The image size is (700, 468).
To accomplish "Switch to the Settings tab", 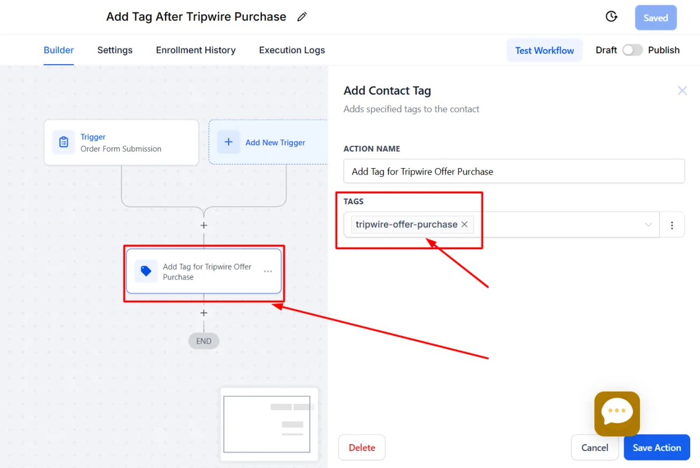I will point(115,50).
